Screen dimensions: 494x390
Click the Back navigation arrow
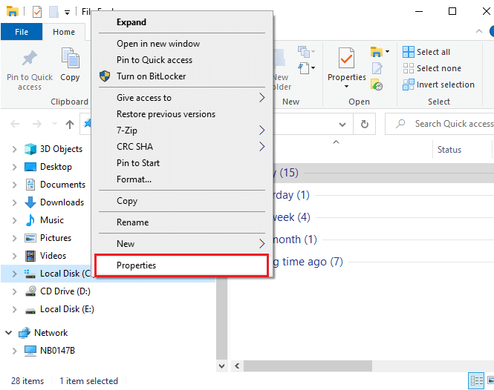pos(15,125)
